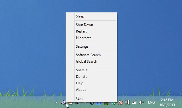
Task: Expand hidden tray icons arrow
Action: tap(56, 102)
